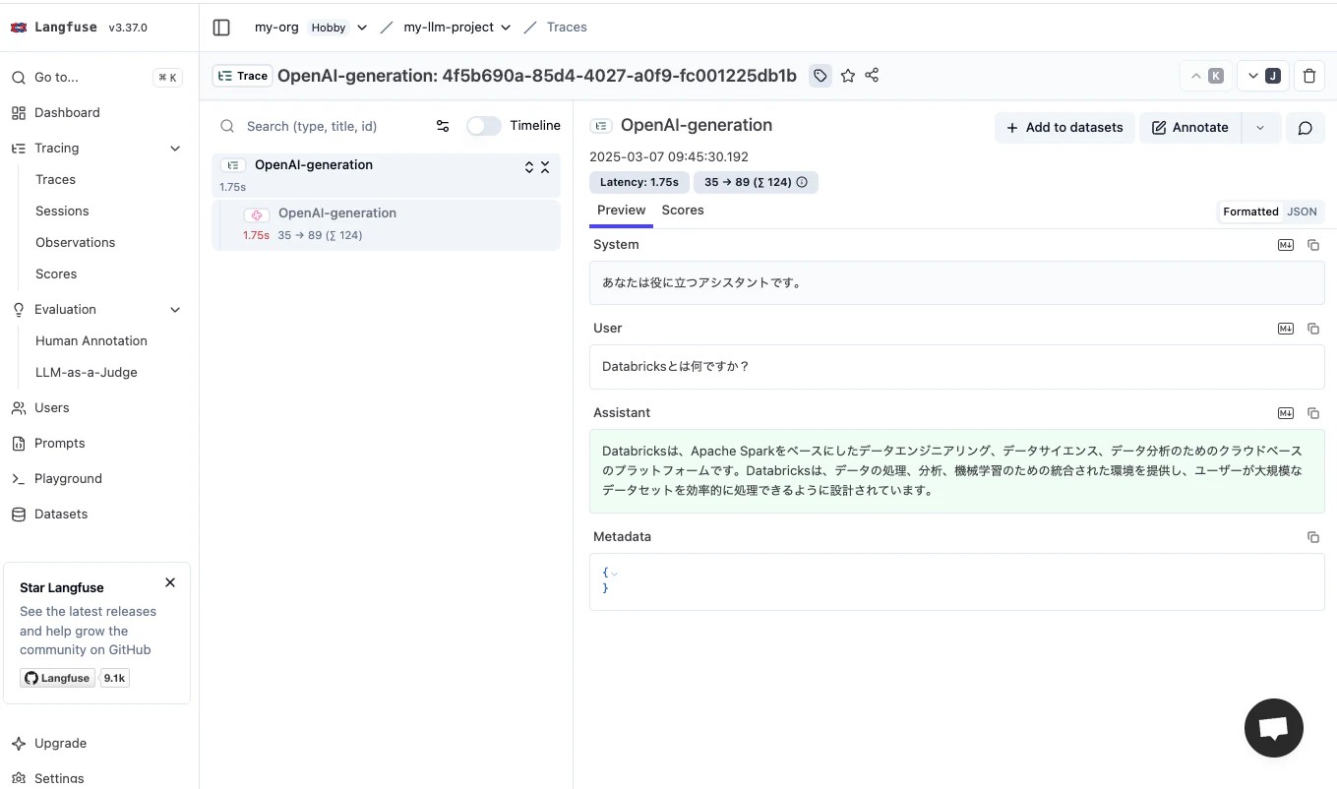Click the Annotate button
This screenshot has width=1337, height=789.
[x=1190, y=128]
